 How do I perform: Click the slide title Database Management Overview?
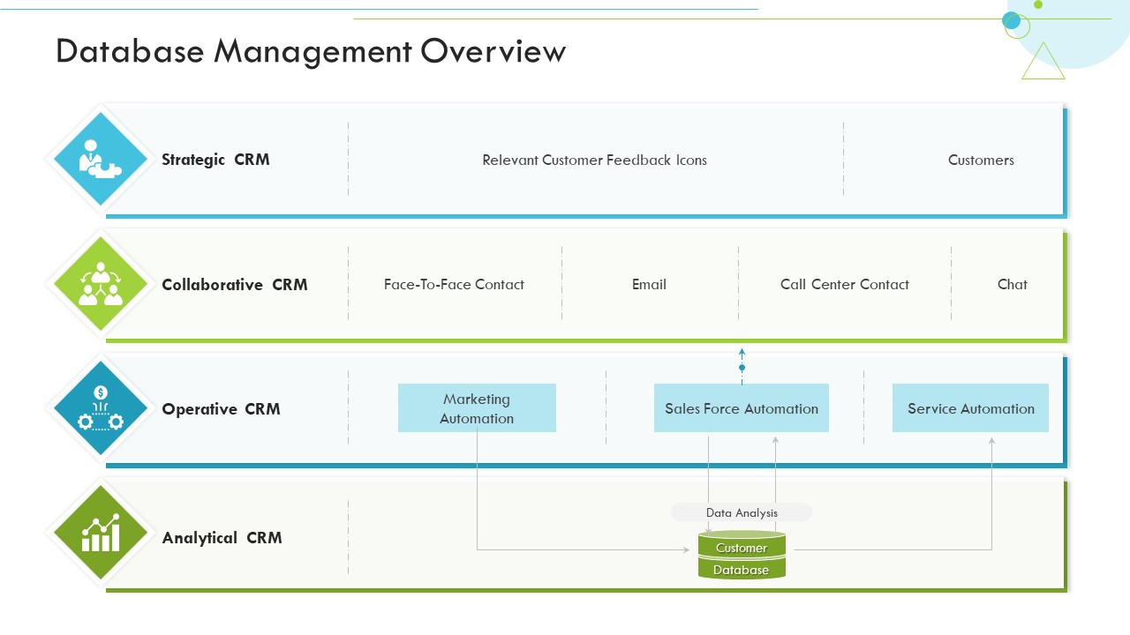311,51
